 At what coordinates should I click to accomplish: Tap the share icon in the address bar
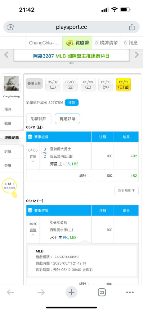[132, 27]
